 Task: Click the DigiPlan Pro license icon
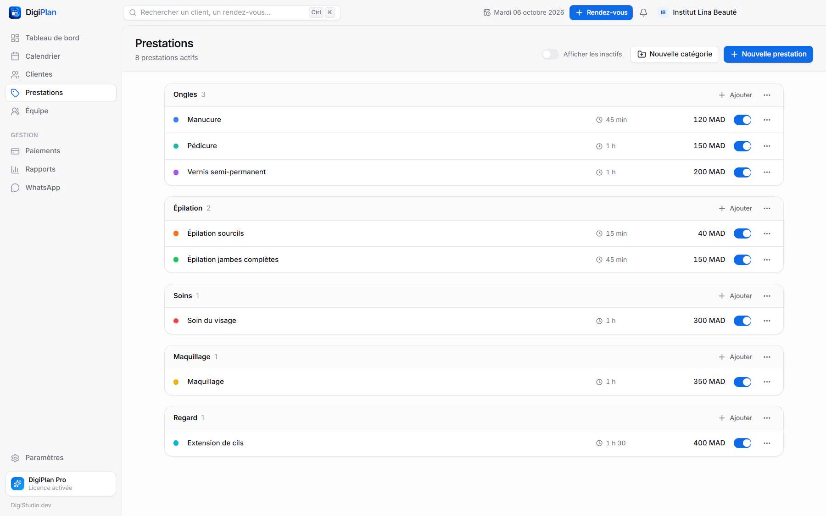pyautogui.click(x=17, y=483)
